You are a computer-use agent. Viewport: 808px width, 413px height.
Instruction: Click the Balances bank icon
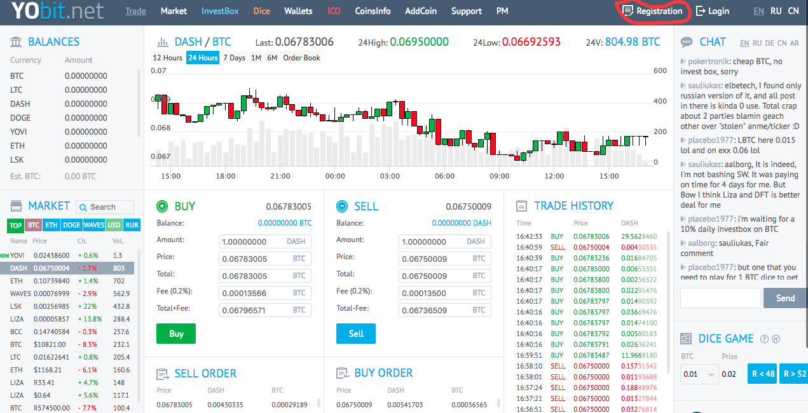[16, 42]
